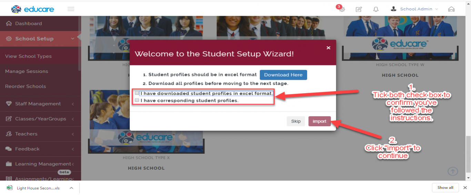Open the notifications bell icon
The width and height of the screenshot is (471, 195).
[376, 9]
